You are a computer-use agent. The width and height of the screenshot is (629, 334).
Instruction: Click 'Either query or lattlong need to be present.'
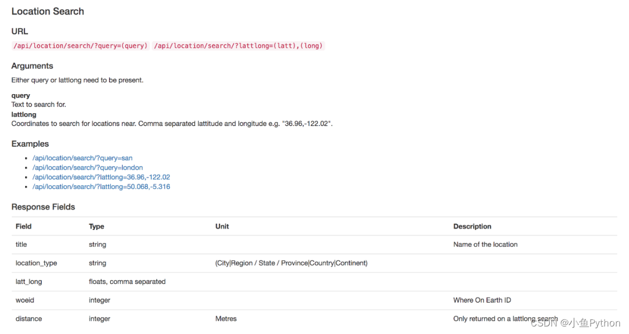point(77,80)
